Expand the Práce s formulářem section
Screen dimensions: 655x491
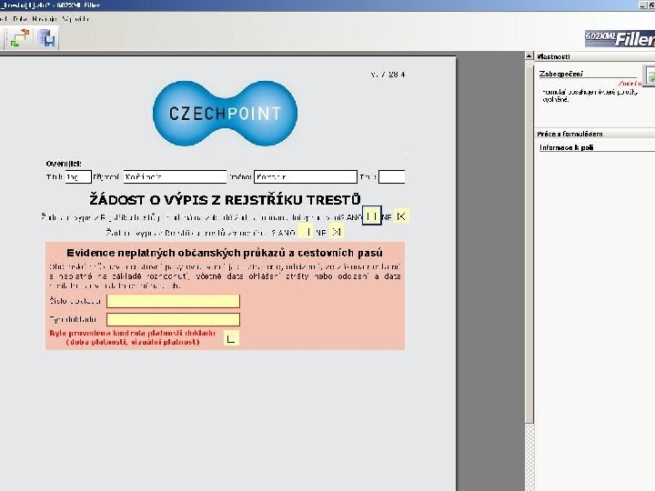click(x=595, y=134)
